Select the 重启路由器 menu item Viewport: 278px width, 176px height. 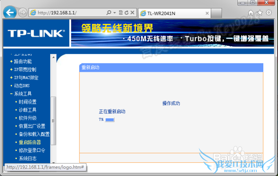click(x=30, y=142)
